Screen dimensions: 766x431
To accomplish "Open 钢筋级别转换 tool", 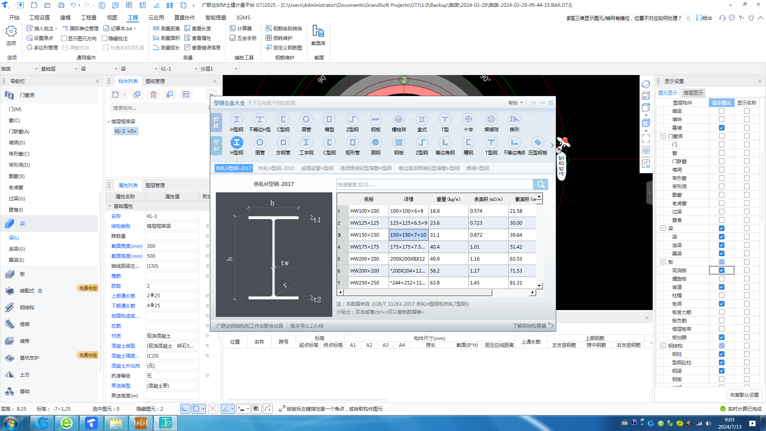I will tap(284, 28).
